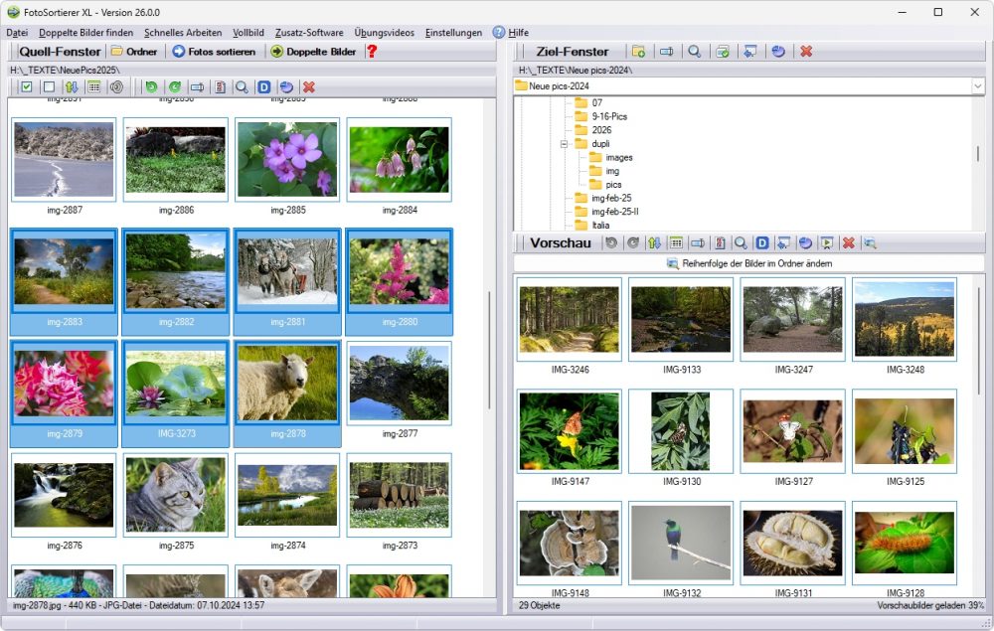Click rename icon in Quell-Fenster toolbar
Viewport: 994px width, 631px height.
(197, 86)
